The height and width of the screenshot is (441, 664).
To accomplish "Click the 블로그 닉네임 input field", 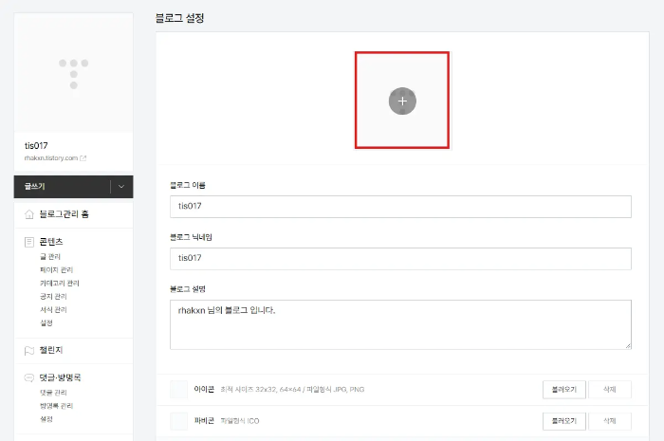I will tap(400, 259).
